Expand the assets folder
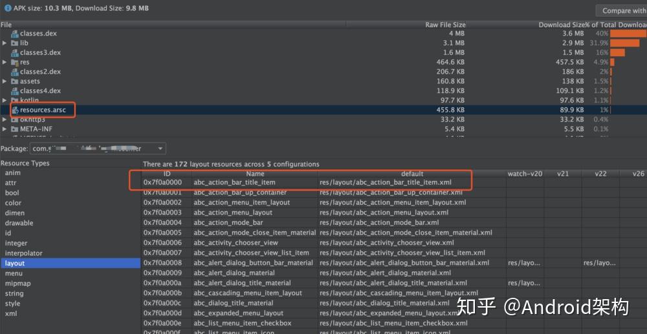Viewport: 647px width, 334px height. tap(5, 81)
